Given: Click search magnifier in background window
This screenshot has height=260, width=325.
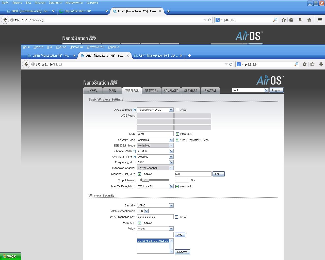Looking at the screenshot, I should click(275, 20).
